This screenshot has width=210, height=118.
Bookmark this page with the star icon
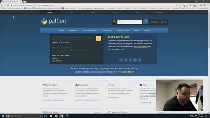pos(177,5)
